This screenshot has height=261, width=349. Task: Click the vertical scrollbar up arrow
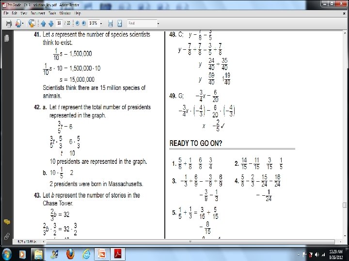pos(345,33)
